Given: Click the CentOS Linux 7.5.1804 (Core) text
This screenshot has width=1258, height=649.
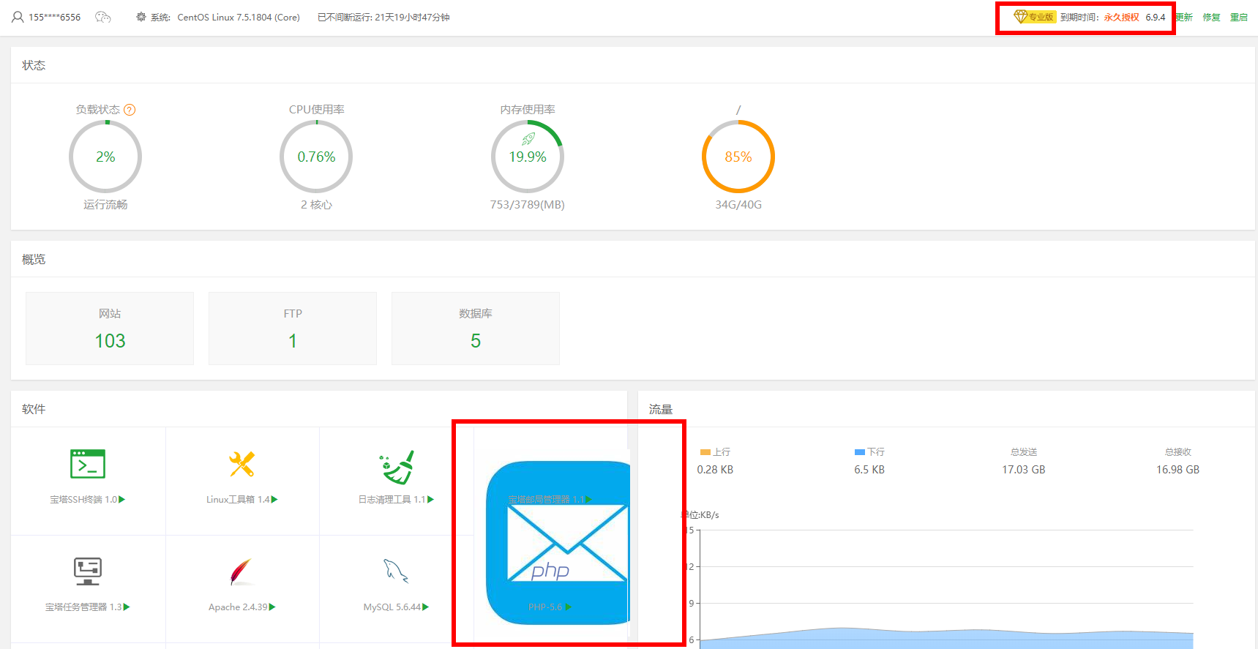Looking at the screenshot, I should tap(239, 18).
